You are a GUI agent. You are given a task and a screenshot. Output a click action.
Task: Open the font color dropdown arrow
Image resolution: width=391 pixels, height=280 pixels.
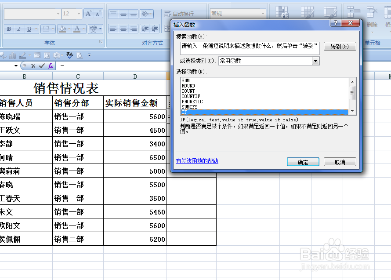click(83, 28)
